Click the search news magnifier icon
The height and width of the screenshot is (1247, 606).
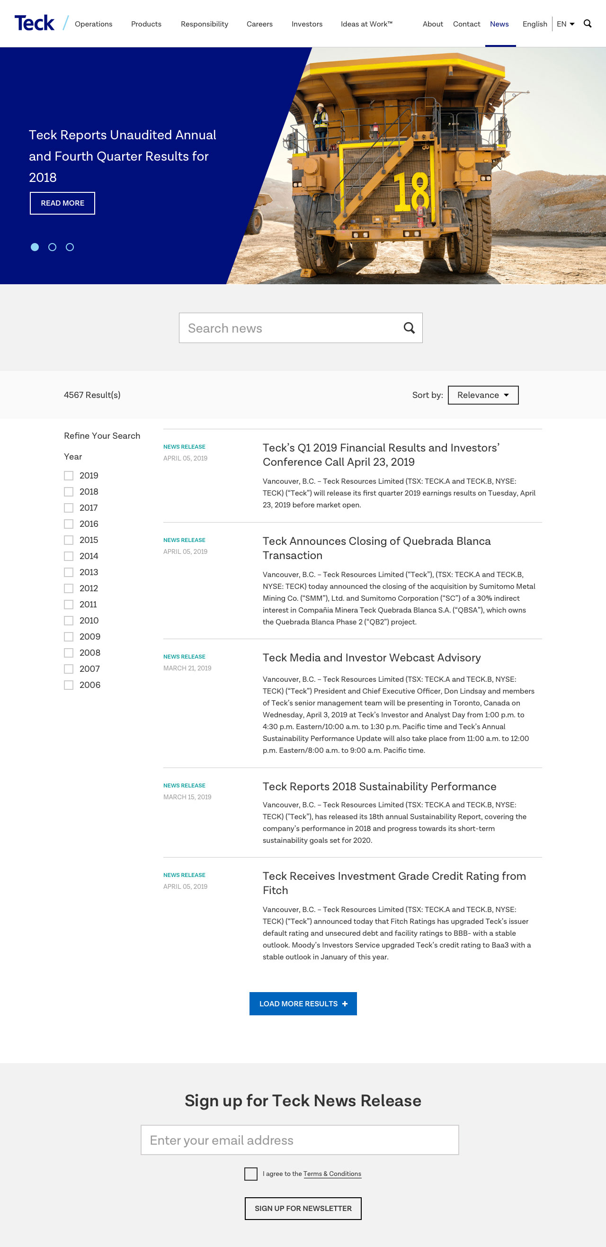(409, 328)
